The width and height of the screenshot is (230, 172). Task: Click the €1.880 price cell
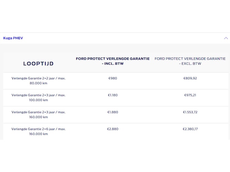click(x=112, y=112)
